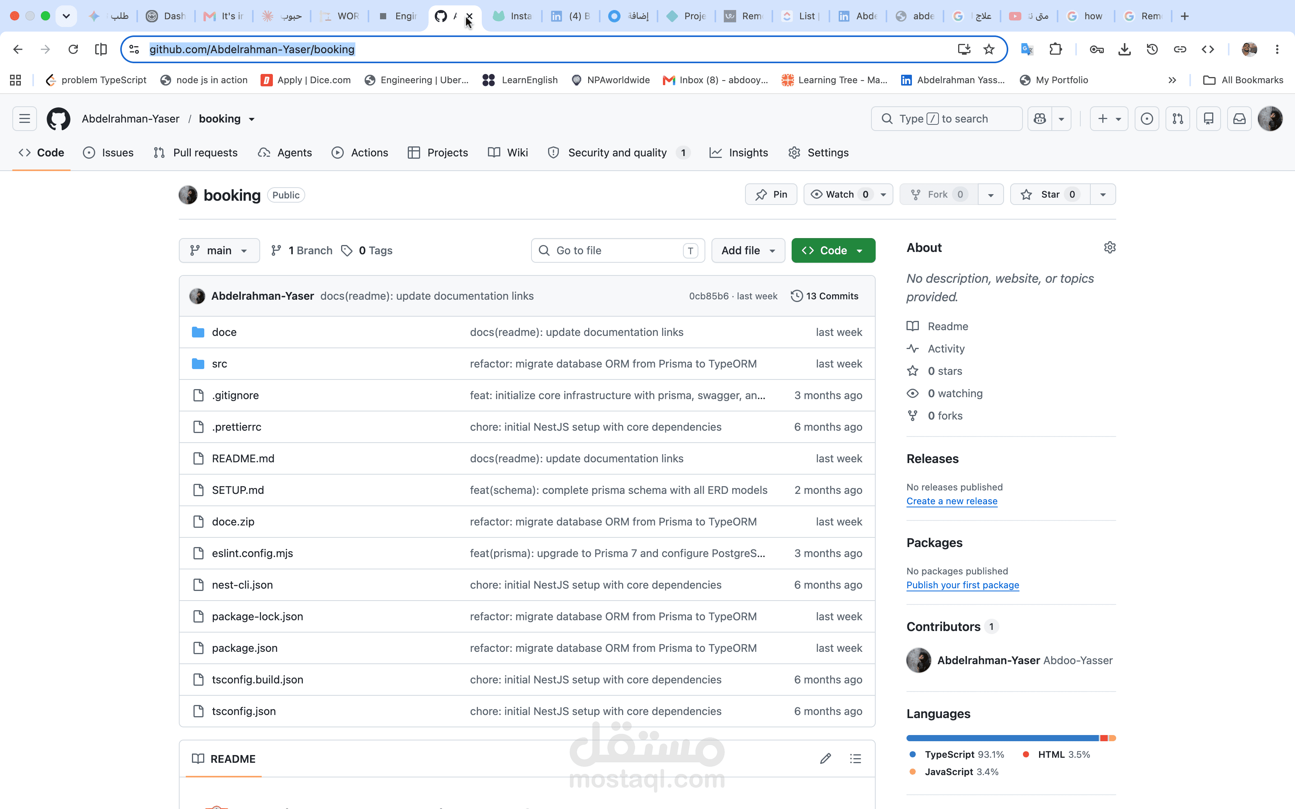View the 13 Commits history

tap(825, 296)
